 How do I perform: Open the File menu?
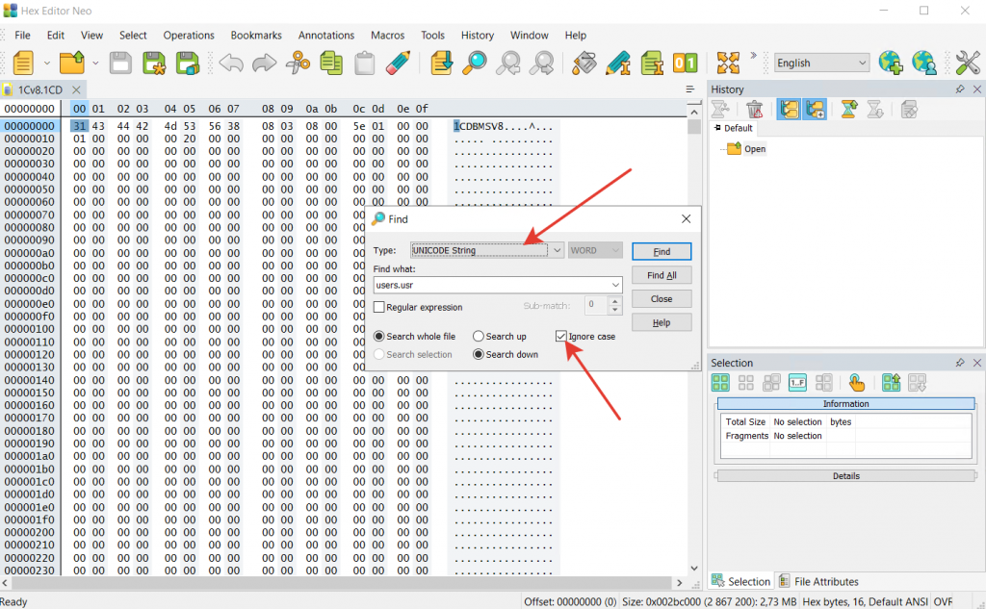(23, 36)
